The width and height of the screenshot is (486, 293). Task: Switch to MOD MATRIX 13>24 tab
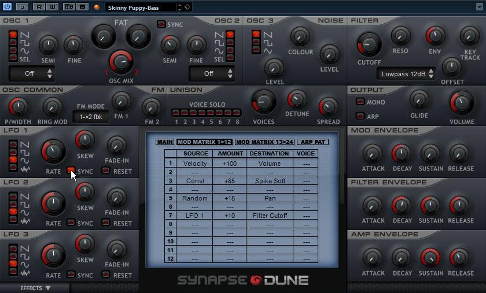point(265,142)
